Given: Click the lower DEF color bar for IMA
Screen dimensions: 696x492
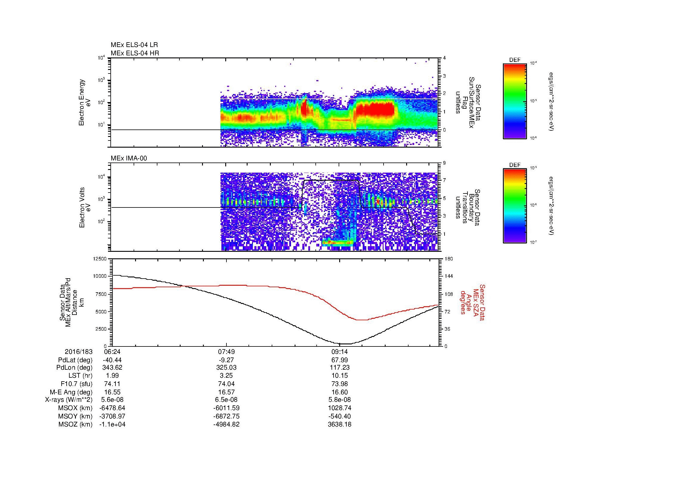Looking at the screenshot, I should [515, 206].
